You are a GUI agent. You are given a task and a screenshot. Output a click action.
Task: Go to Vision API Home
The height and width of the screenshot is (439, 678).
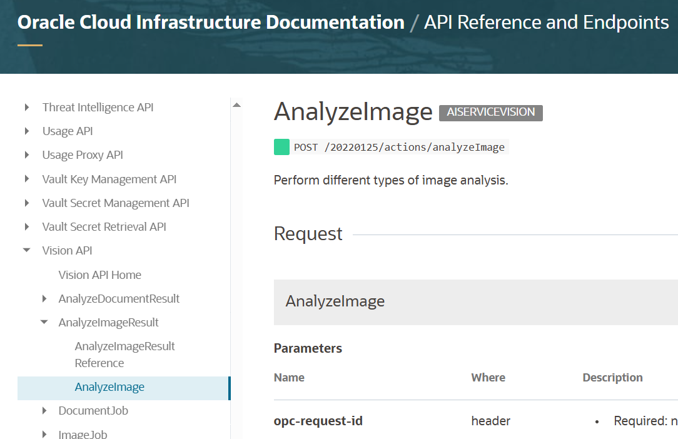(x=100, y=275)
